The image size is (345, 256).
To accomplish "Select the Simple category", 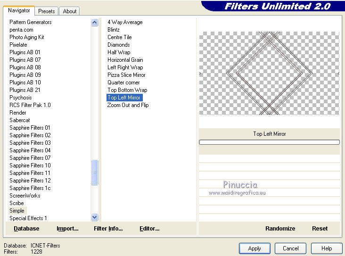I will [17, 211].
